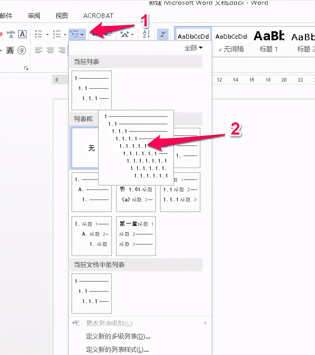Image resolution: width=315 pixels, height=355 pixels.
Task: Open 更改列表级别(C) submenu
Action: 140,323
